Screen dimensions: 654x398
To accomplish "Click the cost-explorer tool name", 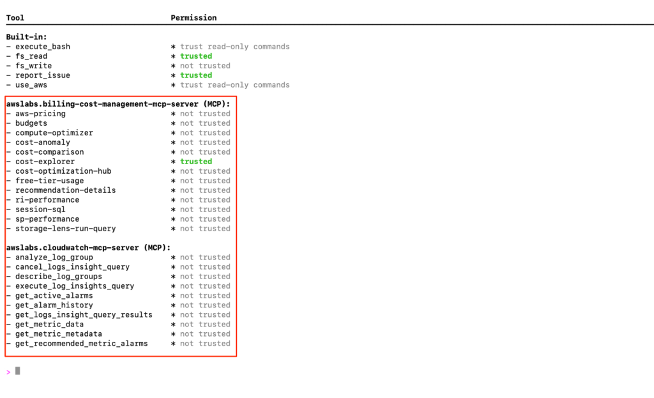I will [45, 162].
